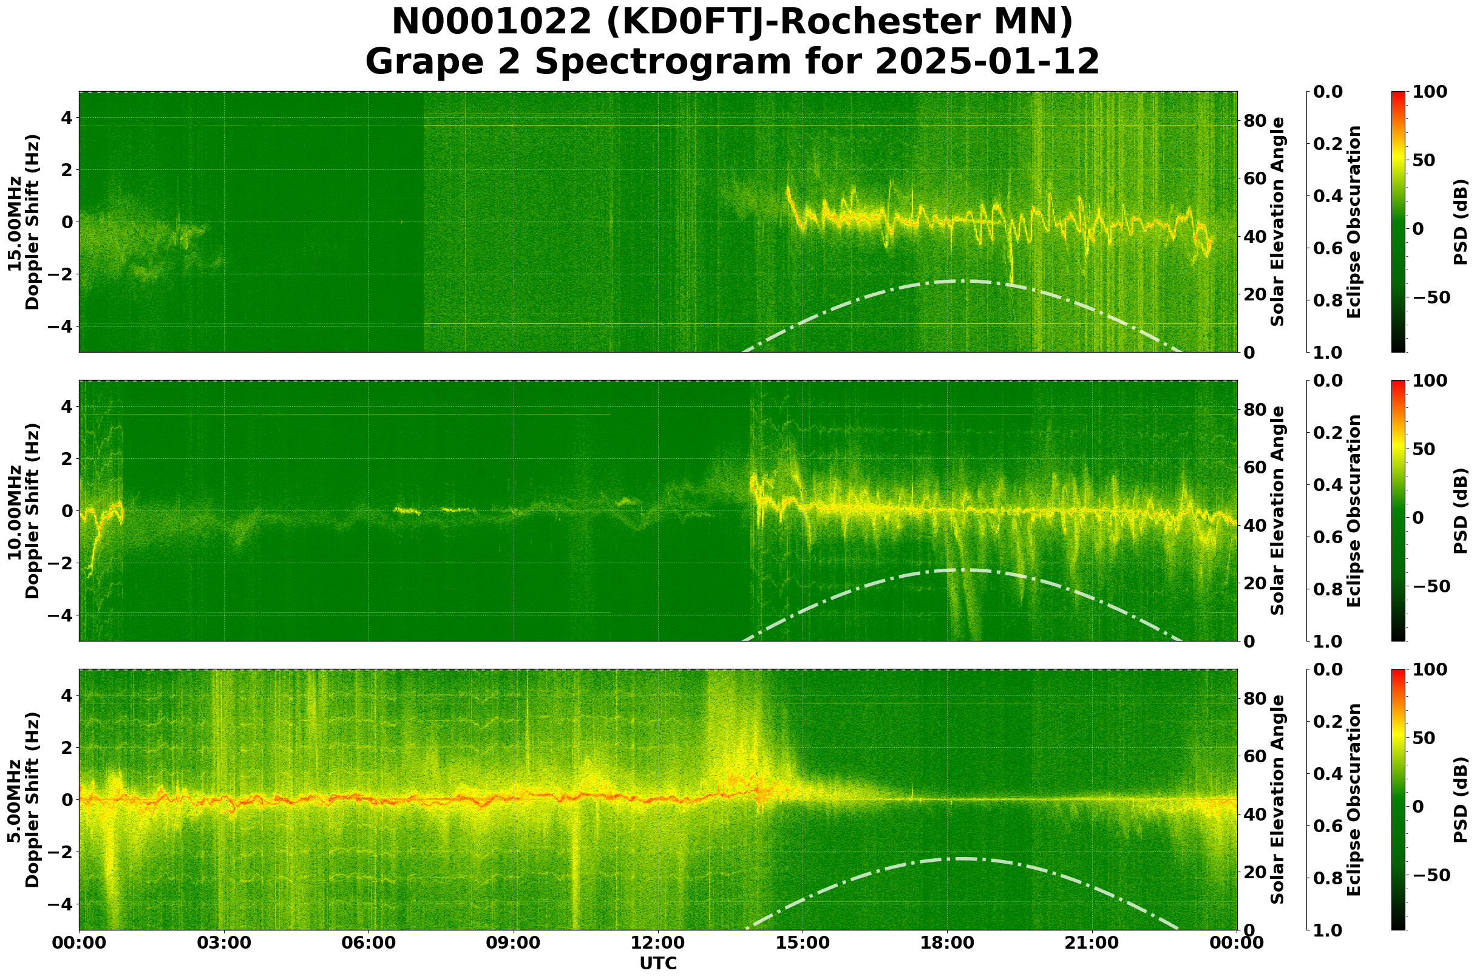Click the bottom panel PSD (dB) label
1477x979 pixels.
coord(1460,800)
